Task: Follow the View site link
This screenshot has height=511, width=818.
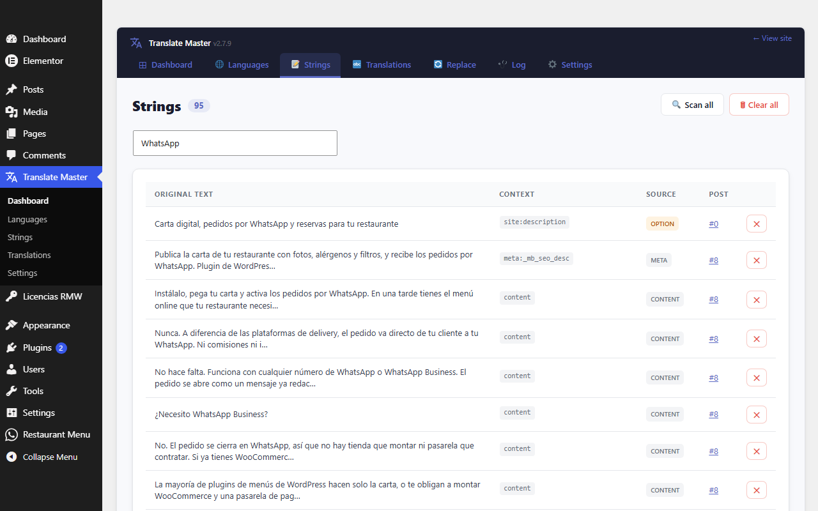Action: [x=772, y=38]
